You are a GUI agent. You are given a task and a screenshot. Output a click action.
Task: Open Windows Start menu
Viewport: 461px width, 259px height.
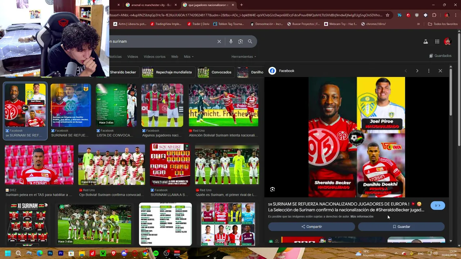point(8,253)
